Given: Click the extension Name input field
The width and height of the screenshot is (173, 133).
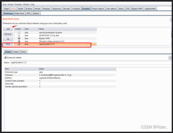Looking at the screenshot, I should pos(91,62).
